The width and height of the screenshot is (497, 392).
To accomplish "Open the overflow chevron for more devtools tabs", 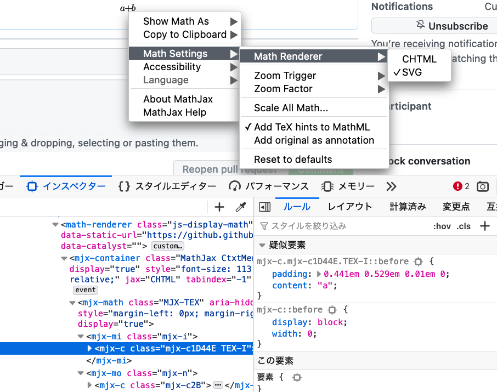I will 391,186.
